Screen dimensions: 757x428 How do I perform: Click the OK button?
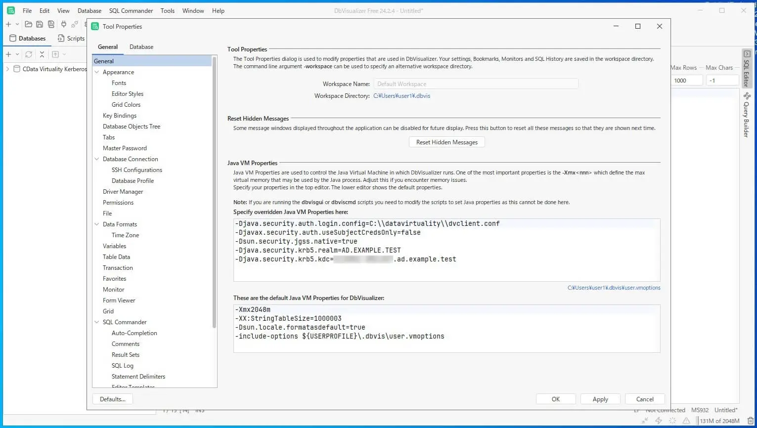pos(556,399)
